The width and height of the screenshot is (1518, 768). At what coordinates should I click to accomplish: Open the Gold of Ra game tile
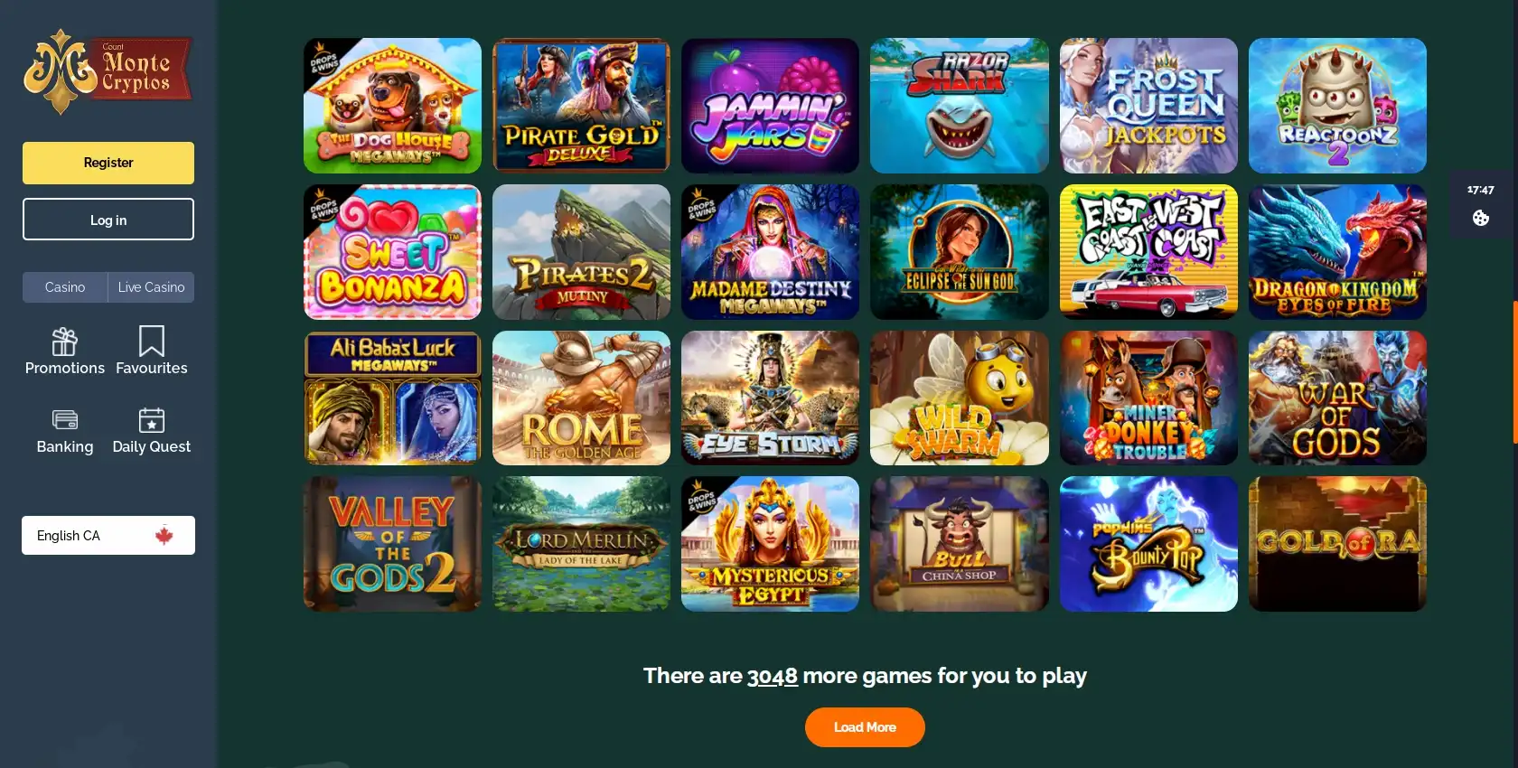(1337, 544)
